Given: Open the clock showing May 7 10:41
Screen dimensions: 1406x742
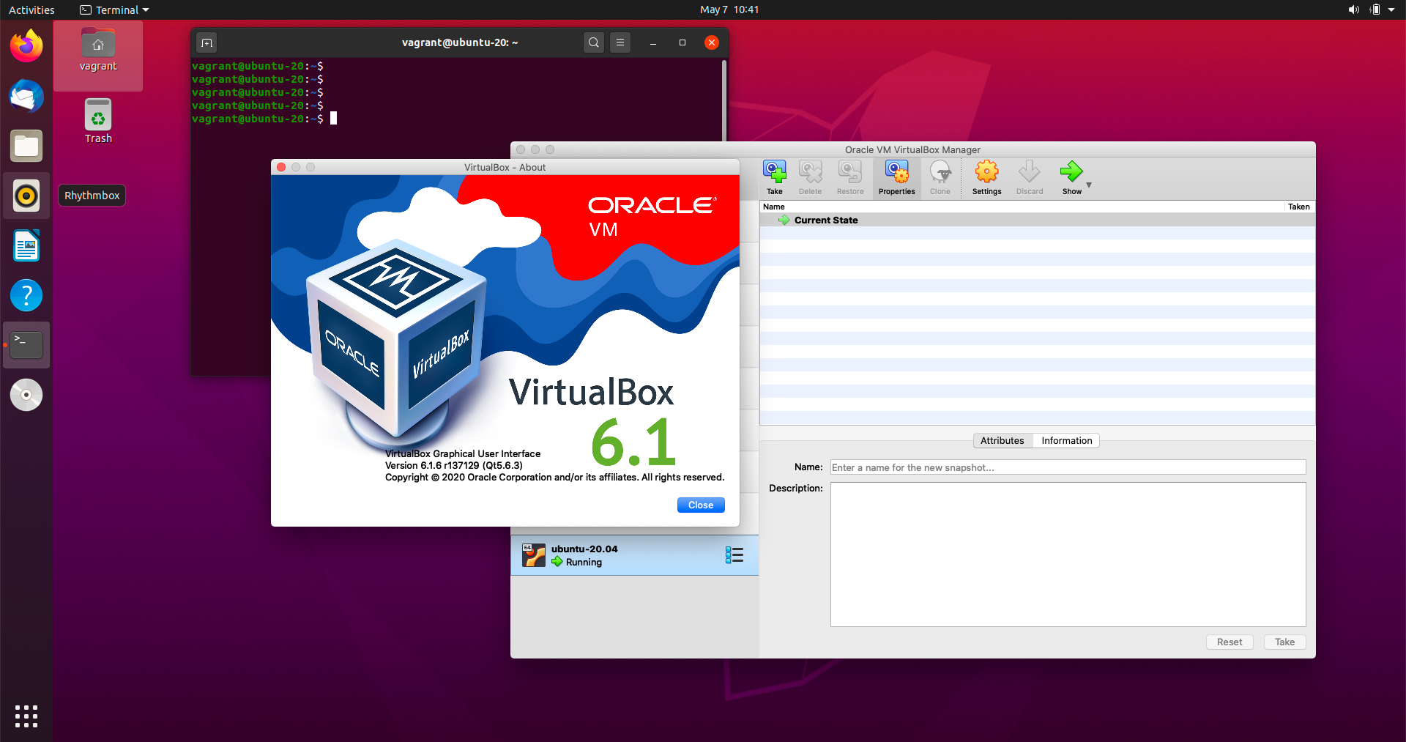Looking at the screenshot, I should 729,10.
